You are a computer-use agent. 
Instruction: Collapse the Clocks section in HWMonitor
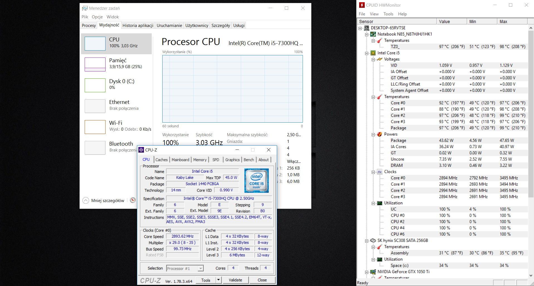click(373, 172)
